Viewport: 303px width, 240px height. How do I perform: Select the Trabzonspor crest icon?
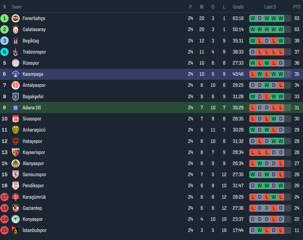pos(16,52)
